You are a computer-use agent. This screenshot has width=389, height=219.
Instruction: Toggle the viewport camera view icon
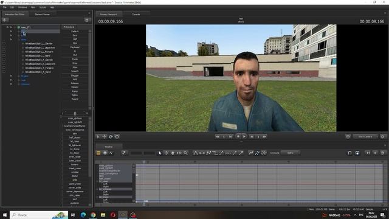(x=348, y=136)
